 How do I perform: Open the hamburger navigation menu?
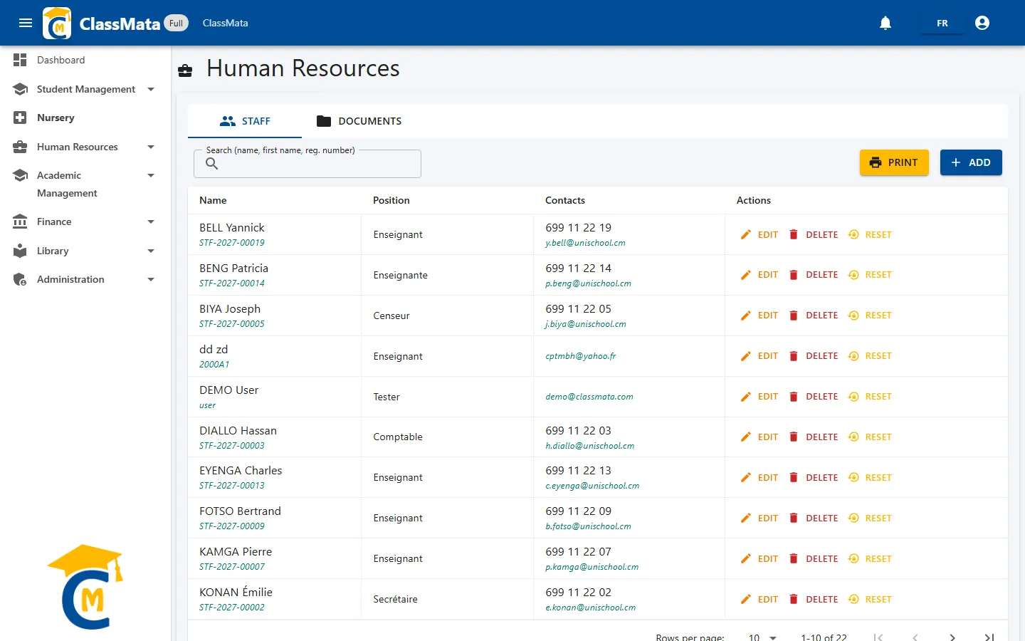[26, 23]
